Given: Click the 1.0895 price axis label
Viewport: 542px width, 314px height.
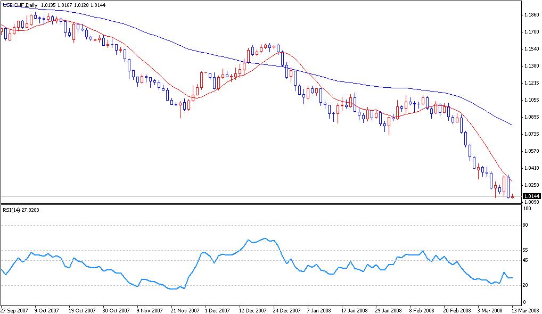Looking at the screenshot, I should pyautogui.click(x=532, y=117).
